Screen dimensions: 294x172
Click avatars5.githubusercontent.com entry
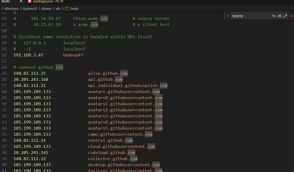[x=125, y=128]
